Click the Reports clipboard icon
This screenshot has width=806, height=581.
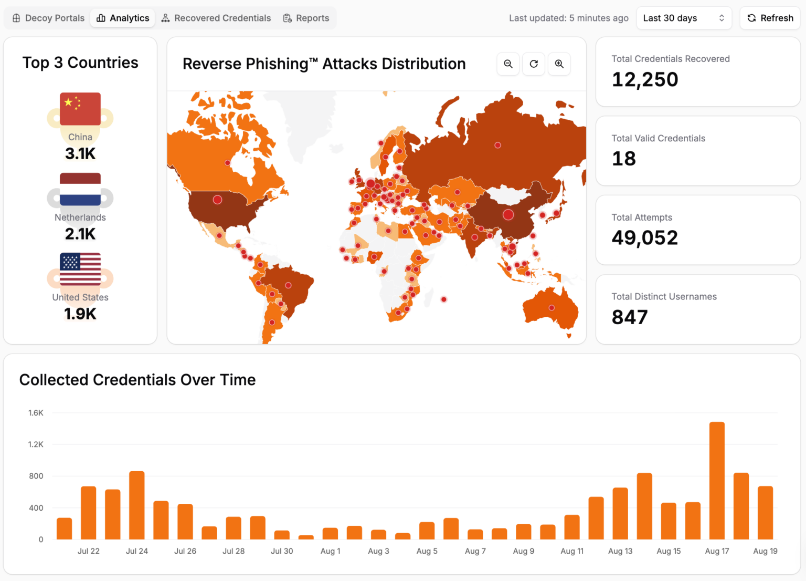pyautogui.click(x=287, y=18)
